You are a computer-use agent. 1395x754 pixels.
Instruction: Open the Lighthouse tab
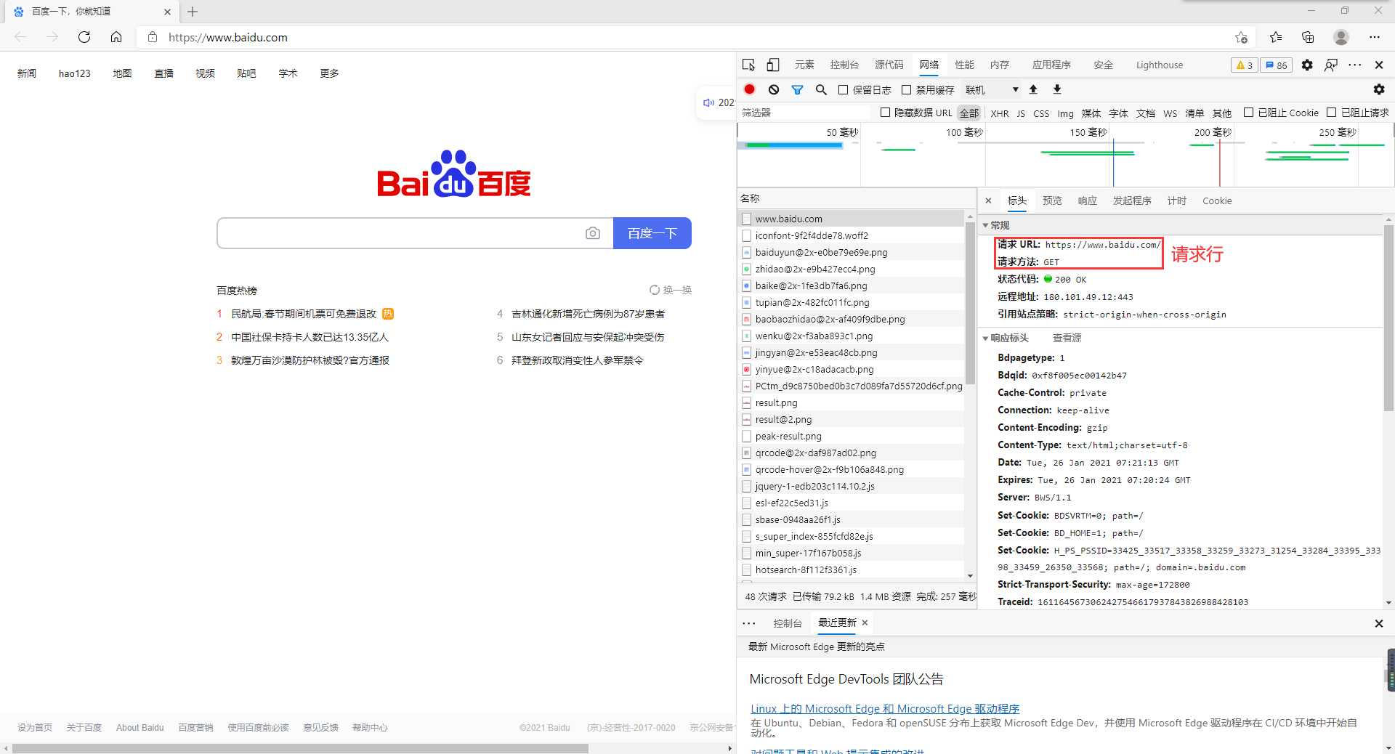click(1160, 65)
